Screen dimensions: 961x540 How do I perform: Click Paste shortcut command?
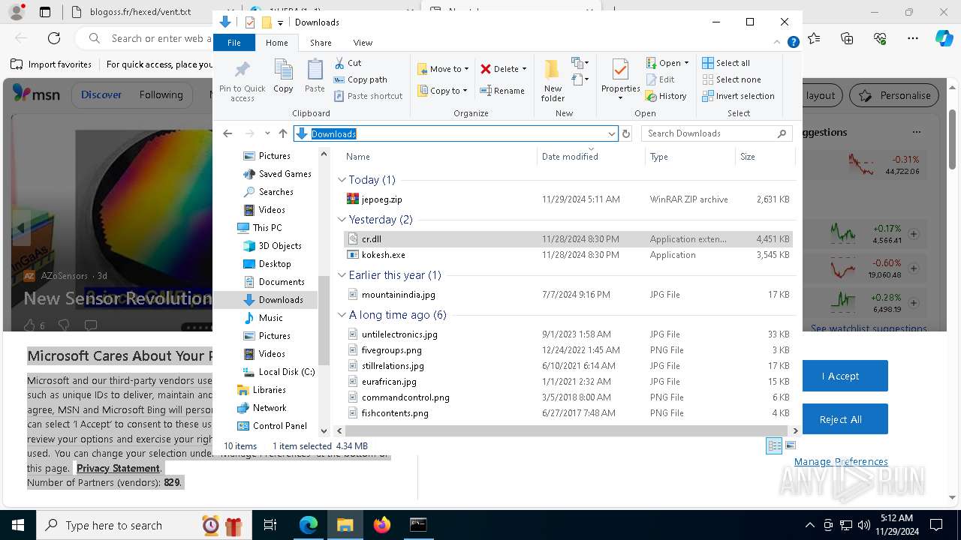pos(368,96)
